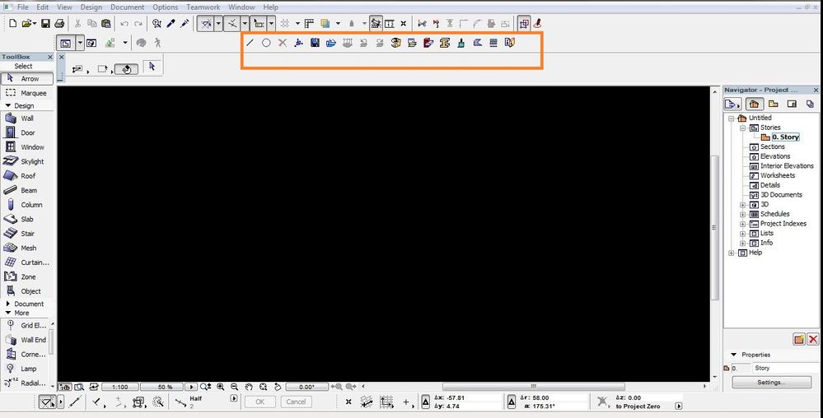This screenshot has width=823, height=418.
Task: Click the Print icon
Action: pyautogui.click(x=59, y=24)
